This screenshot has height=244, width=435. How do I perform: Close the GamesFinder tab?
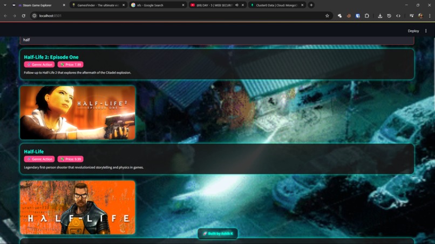pos(124,5)
